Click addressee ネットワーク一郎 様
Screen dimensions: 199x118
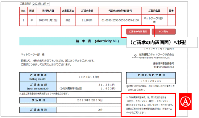(33, 55)
